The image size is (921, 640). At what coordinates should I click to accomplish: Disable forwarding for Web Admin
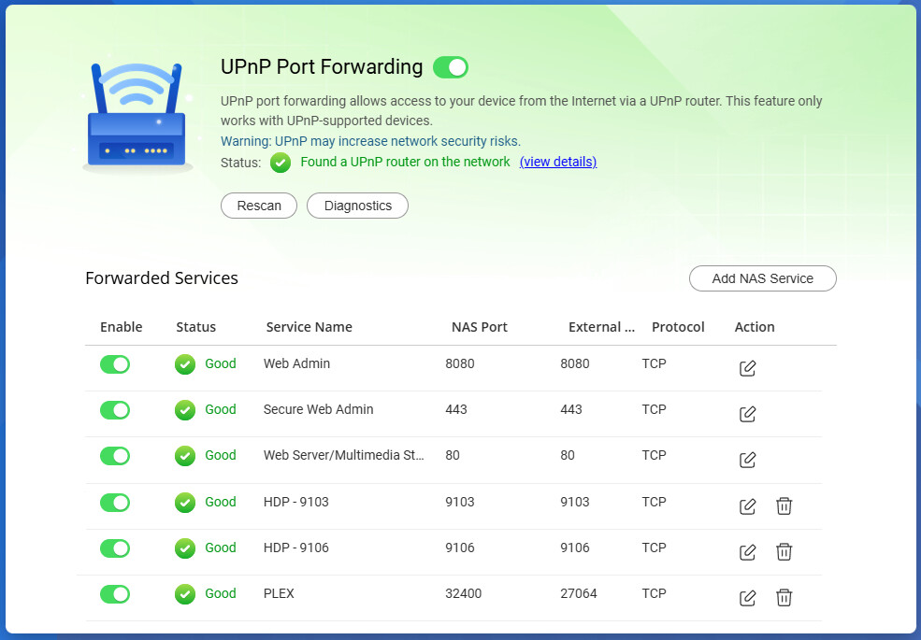115,364
